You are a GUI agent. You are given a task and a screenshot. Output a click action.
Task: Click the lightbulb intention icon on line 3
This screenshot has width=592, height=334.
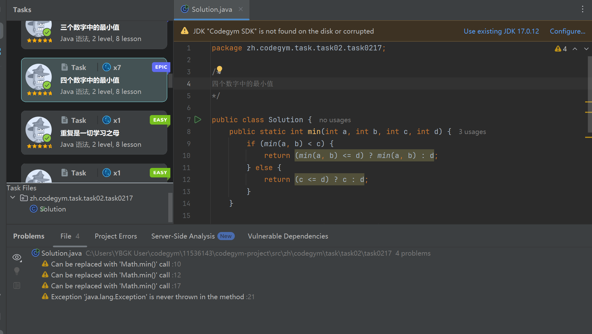pos(219,69)
